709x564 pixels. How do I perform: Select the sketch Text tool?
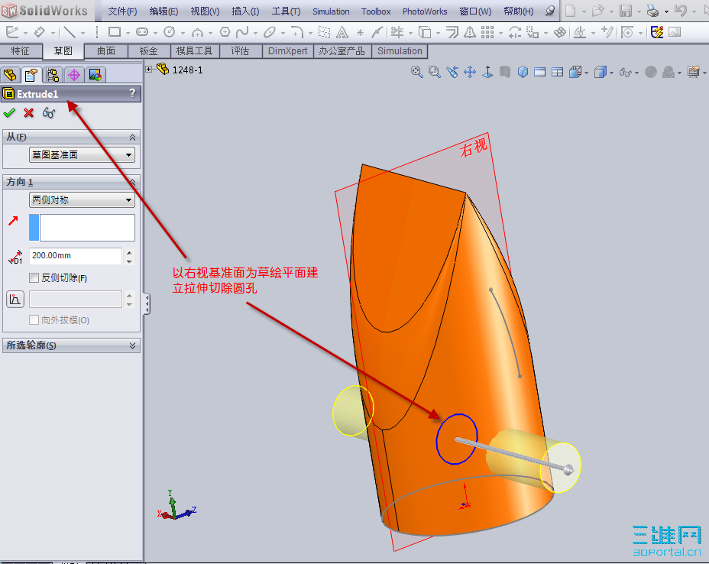tap(342, 32)
